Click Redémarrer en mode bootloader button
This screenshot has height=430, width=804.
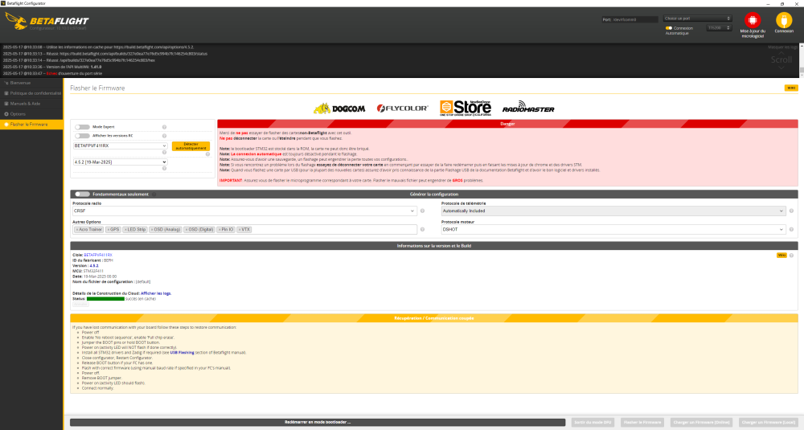click(318, 422)
